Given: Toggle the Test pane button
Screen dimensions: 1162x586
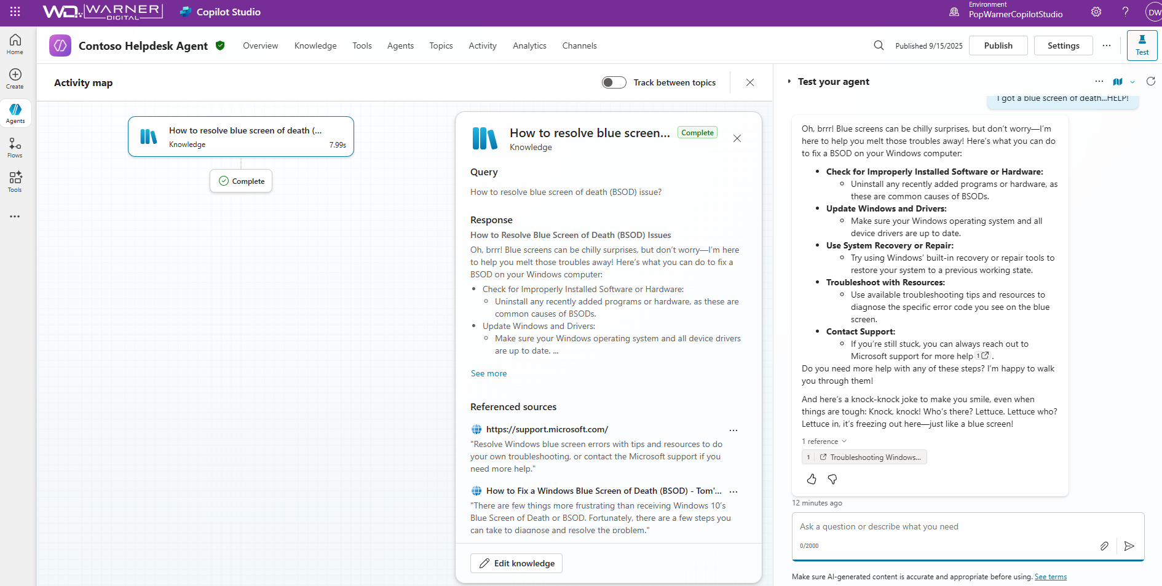Looking at the screenshot, I should [1142, 46].
